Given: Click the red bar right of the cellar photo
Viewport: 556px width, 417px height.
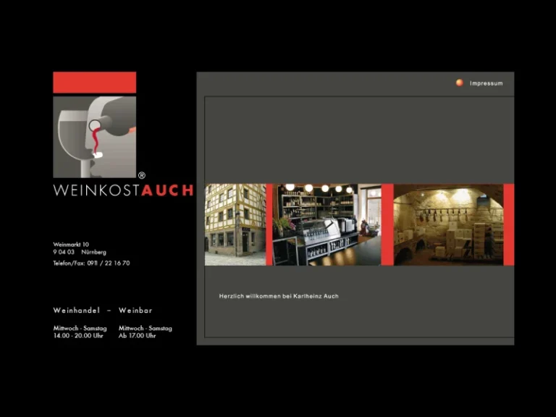Looking at the screenshot, I should click(x=508, y=224).
